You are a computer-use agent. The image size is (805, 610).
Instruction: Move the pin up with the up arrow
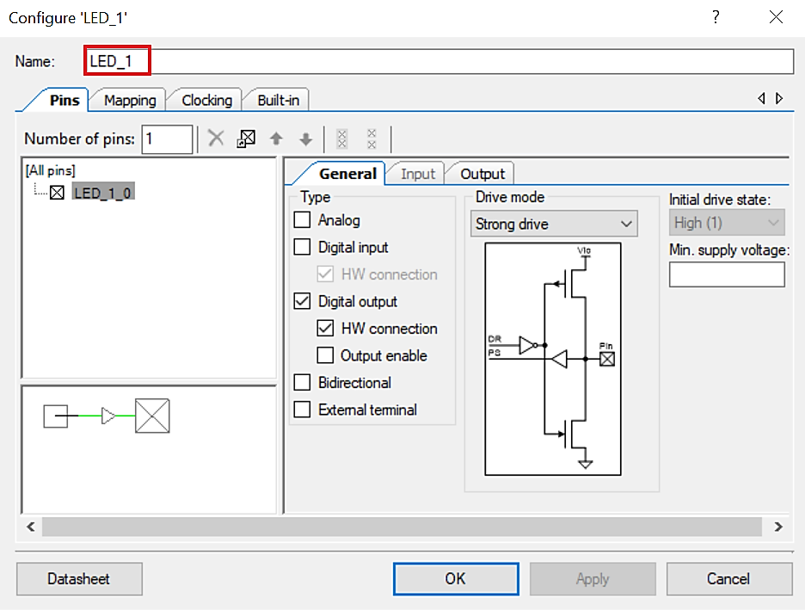(276, 139)
